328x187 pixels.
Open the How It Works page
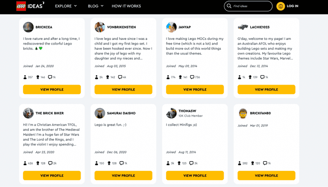coord(126,6)
